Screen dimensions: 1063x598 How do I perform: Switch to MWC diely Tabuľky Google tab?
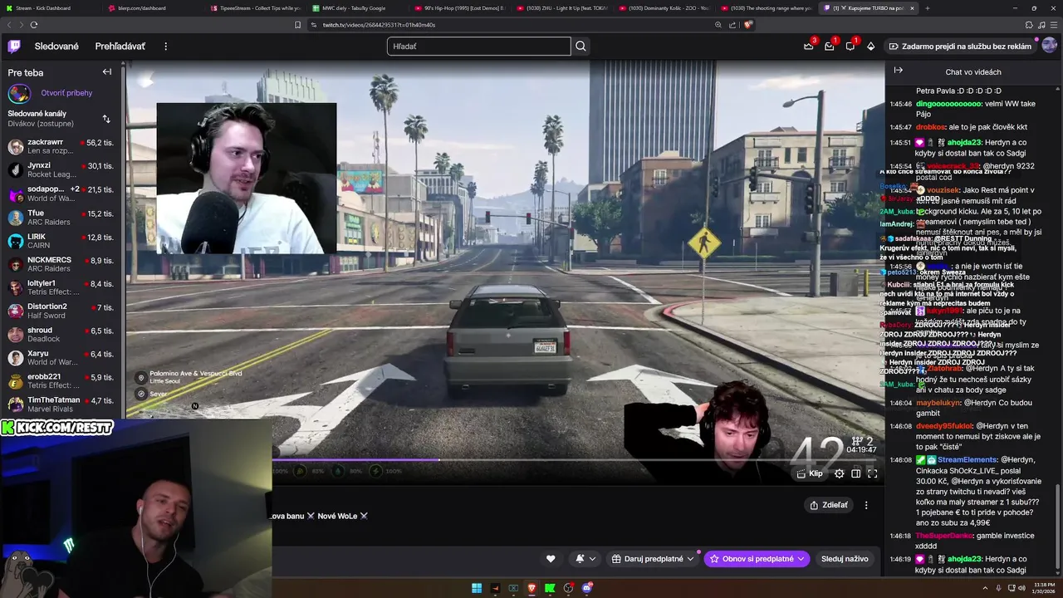tap(355, 7)
